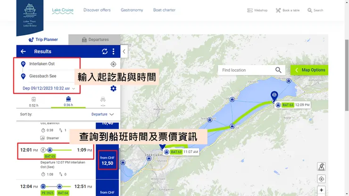Click the BAT 63 12:09 PM map label
The width and height of the screenshot is (349, 196).
coord(293,105)
